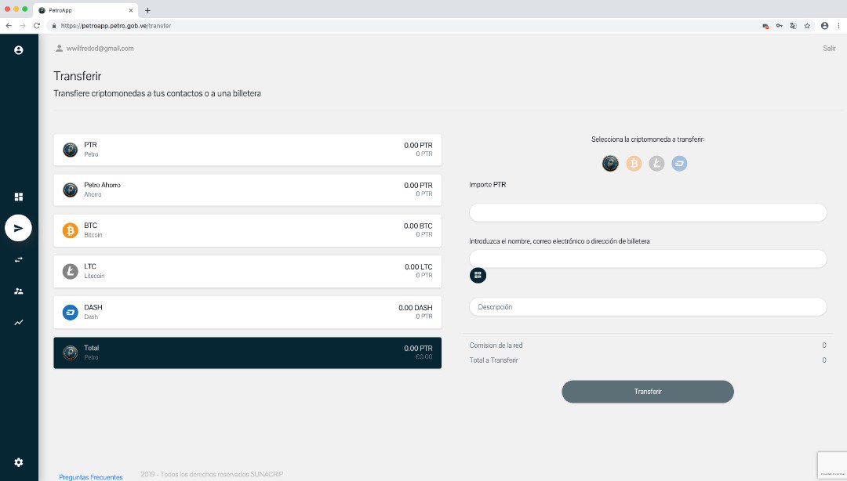Click the LTC Litecoin wallet icon
The height and width of the screenshot is (481, 847).
coord(71,271)
